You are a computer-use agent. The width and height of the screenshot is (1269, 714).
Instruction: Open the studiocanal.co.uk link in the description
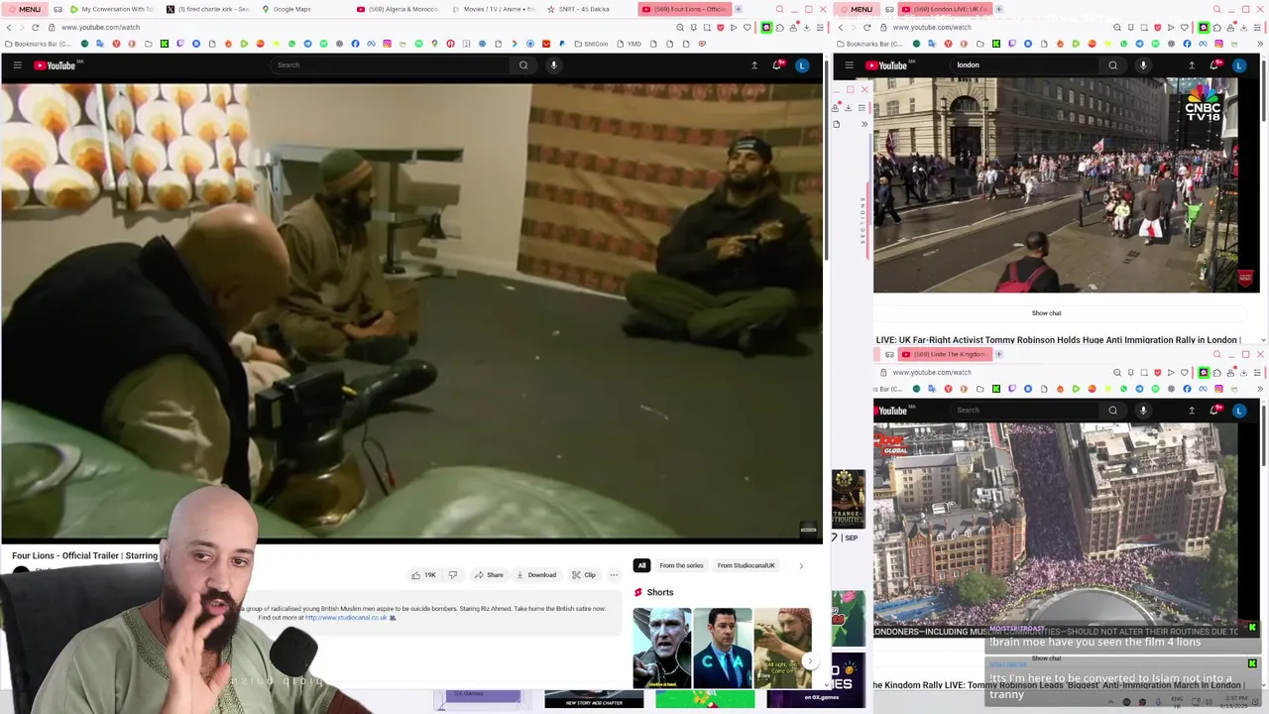[x=346, y=618]
